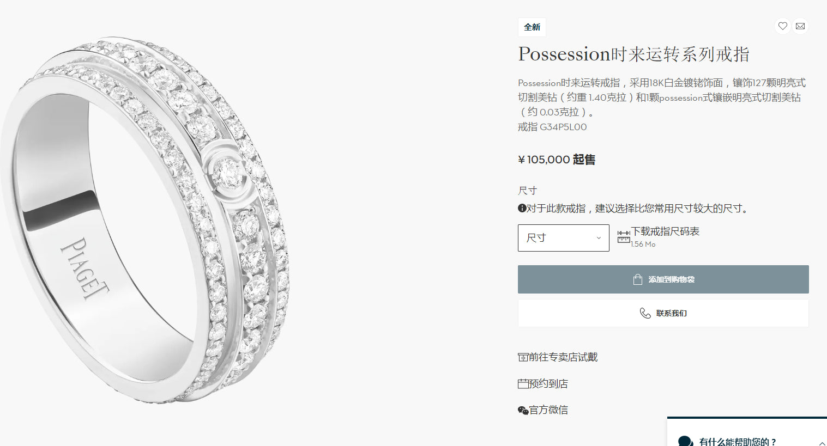Click 联系我们 button
The width and height of the screenshot is (827, 446).
pyautogui.click(x=663, y=313)
